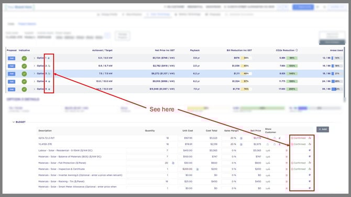This screenshot has height=197, width=351.
Task: Click unit cost field $25.00 in Racking Tin row
Action: [x=185, y=182]
